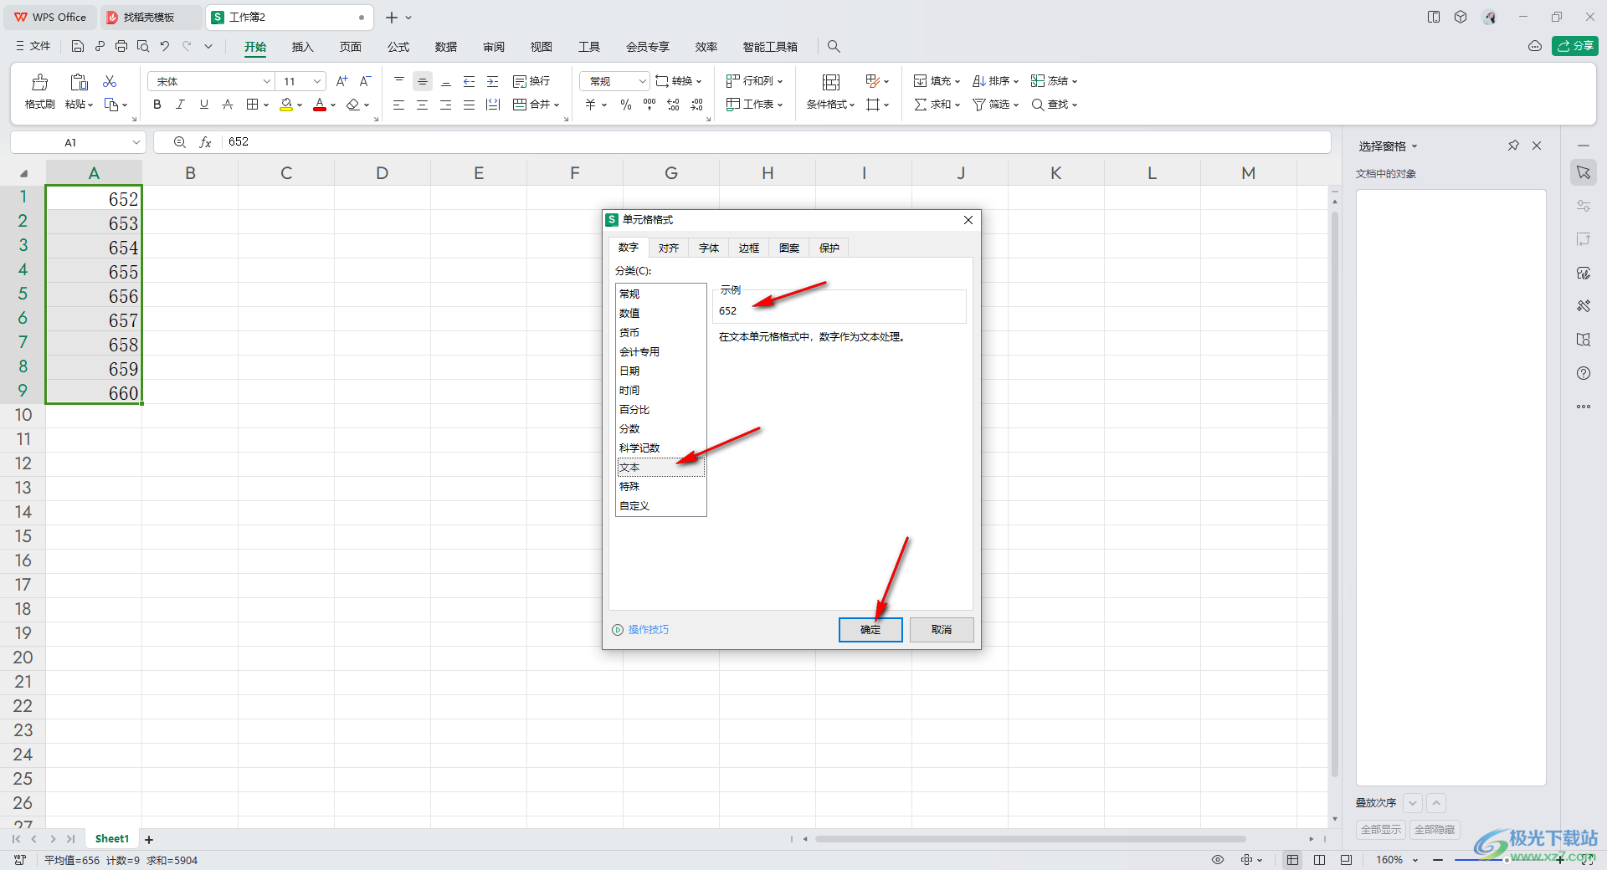Click the Format Painter icon
This screenshot has height=870, width=1607.
click(x=39, y=82)
